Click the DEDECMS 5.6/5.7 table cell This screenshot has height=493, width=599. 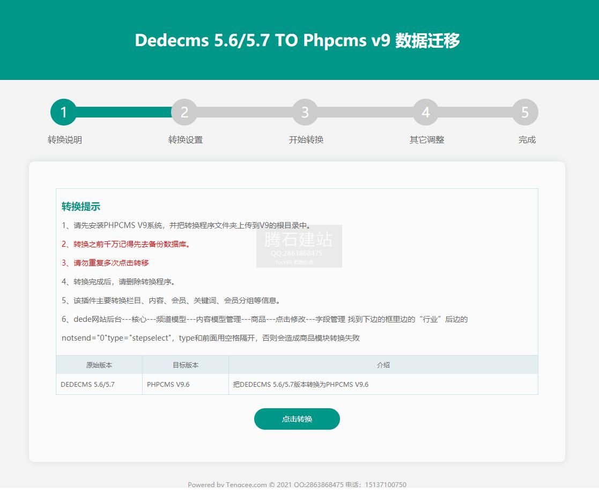point(99,385)
